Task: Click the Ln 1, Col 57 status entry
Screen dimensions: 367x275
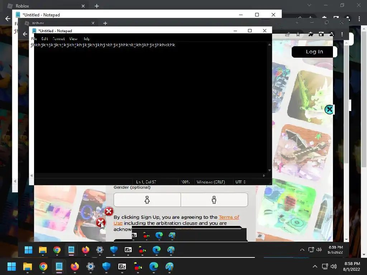Action: tap(146, 182)
